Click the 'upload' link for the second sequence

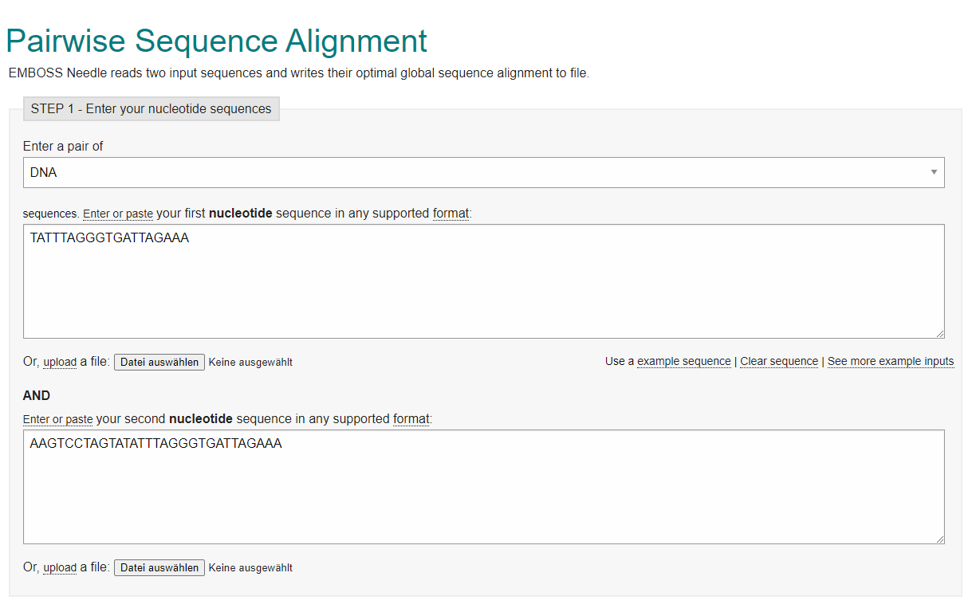(60, 567)
